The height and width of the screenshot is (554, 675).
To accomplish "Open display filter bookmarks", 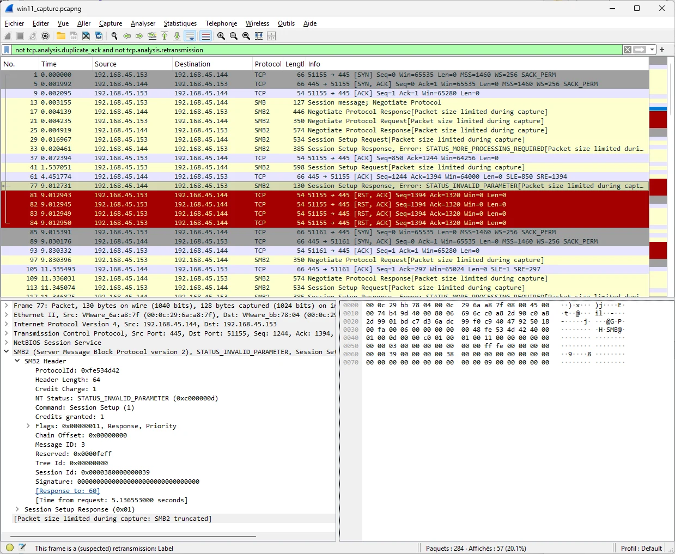I will pos(7,50).
